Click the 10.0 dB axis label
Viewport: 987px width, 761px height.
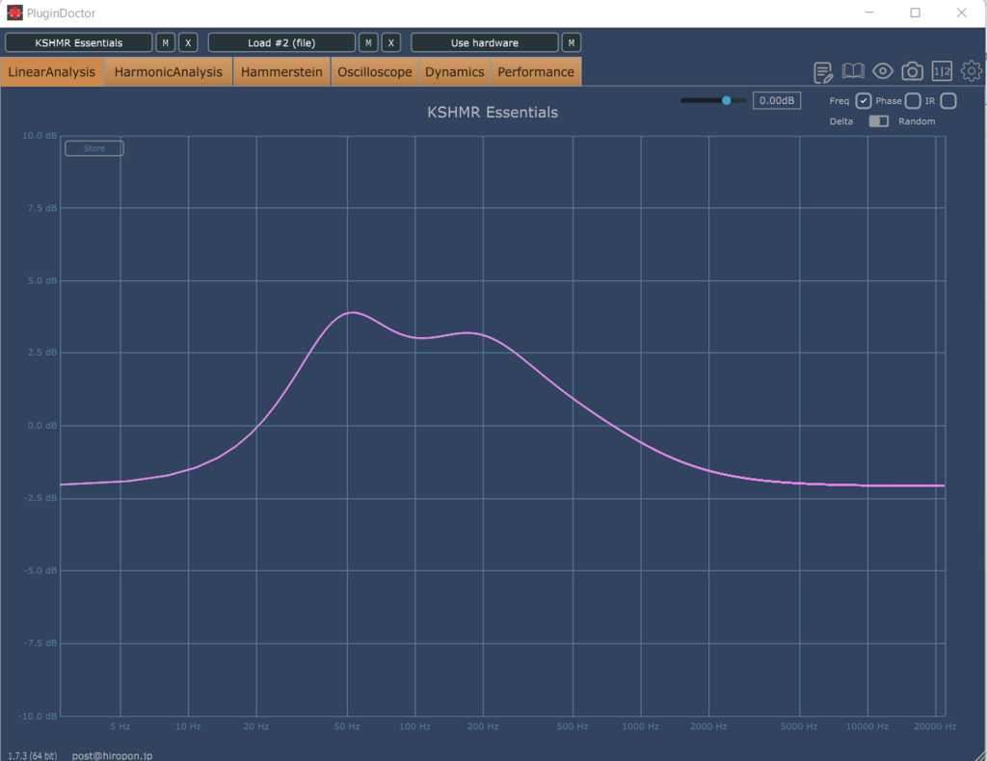[x=40, y=136]
